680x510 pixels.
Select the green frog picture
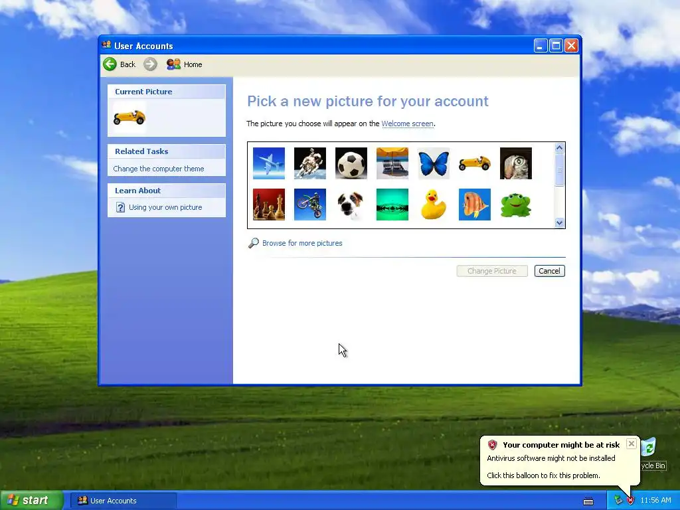coord(516,205)
